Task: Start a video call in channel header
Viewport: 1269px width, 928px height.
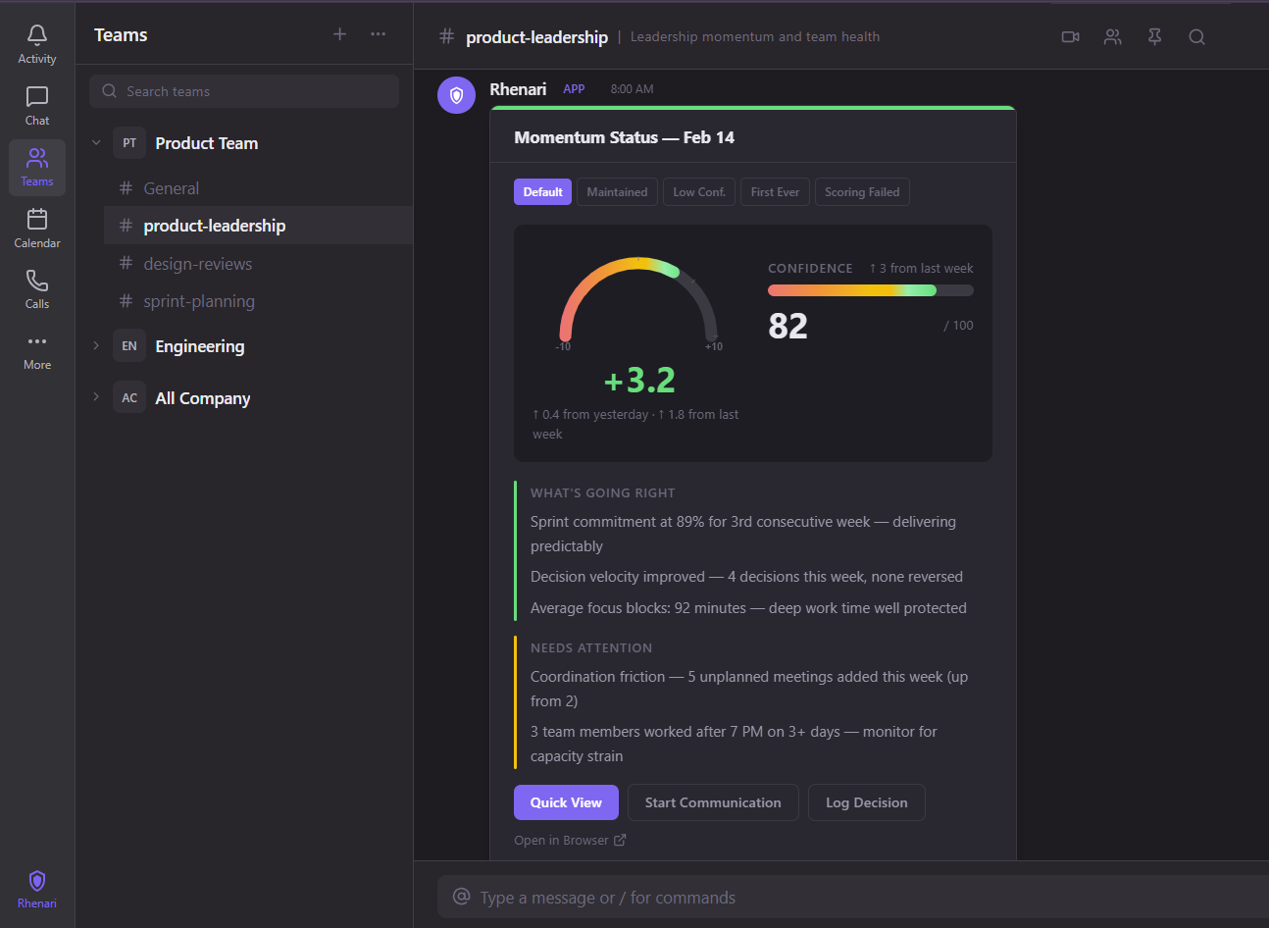Action: coord(1070,37)
